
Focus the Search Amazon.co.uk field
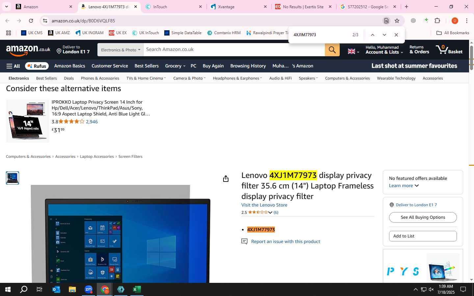click(x=234, y=50)
